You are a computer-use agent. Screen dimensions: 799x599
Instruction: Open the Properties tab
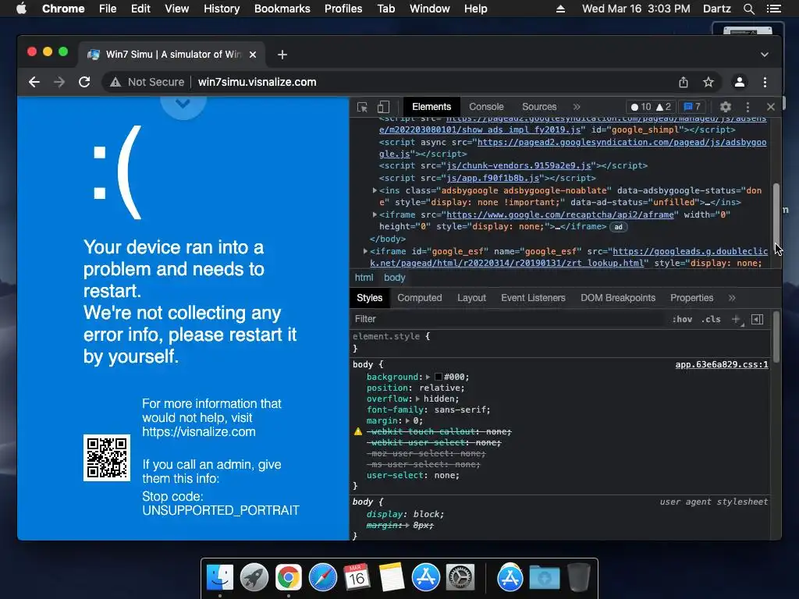691,298
